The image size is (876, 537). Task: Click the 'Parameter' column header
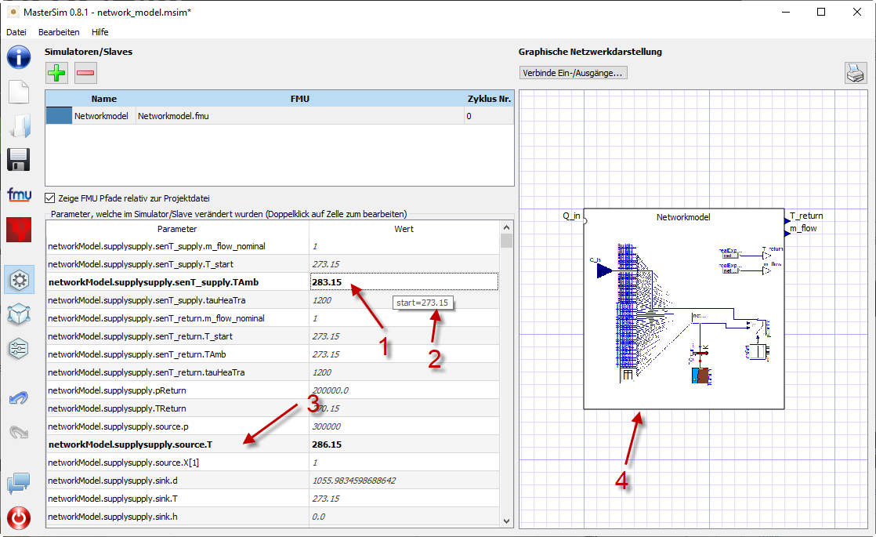[177, 229]
